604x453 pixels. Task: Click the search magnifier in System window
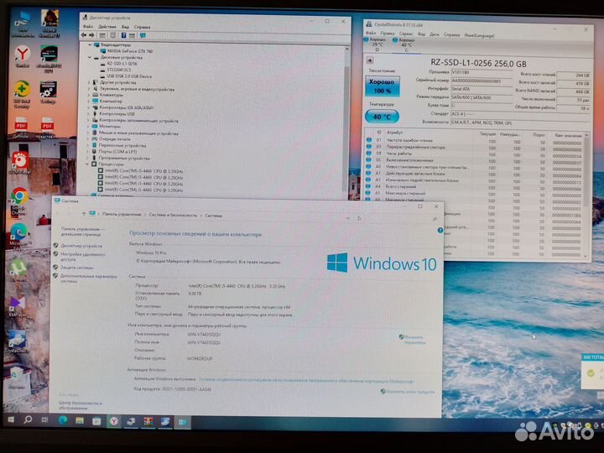435,219
